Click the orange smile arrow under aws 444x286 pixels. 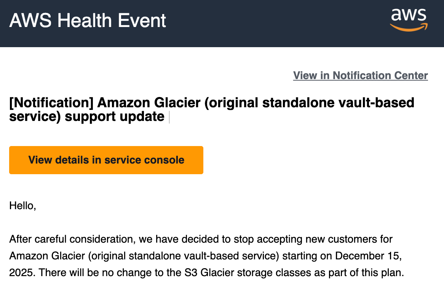(409, 27)
